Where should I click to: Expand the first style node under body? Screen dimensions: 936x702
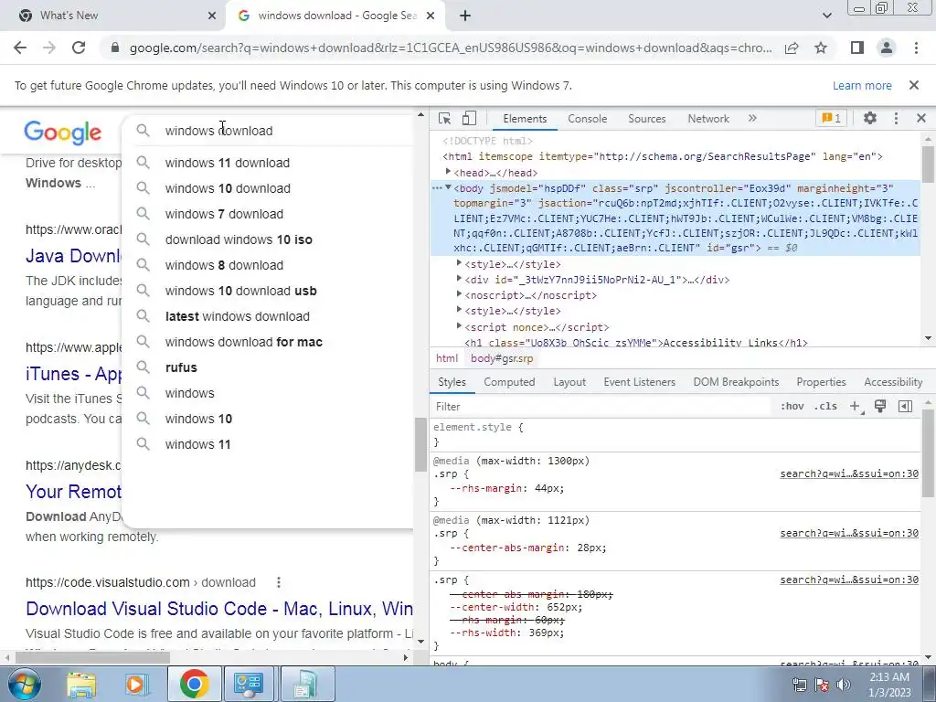tap(459, 262)
